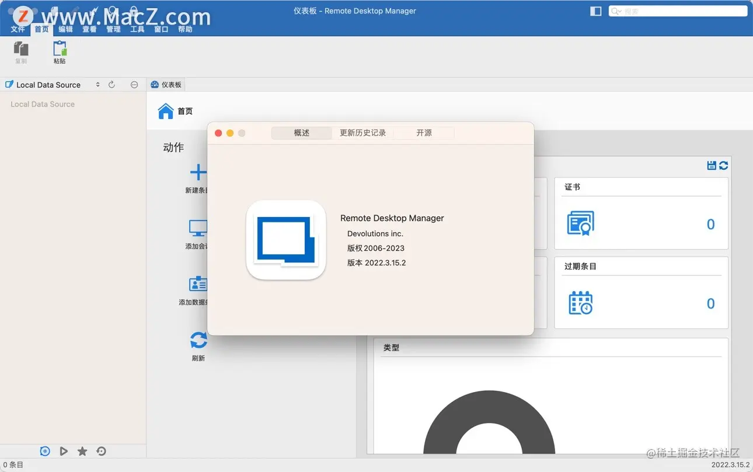The image size is (753, 472).
Task: Click the search field in title bar
Action: 678,11
